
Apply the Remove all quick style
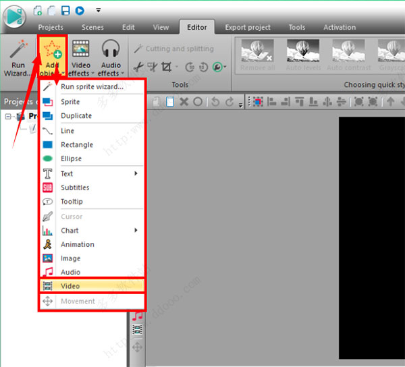[258, 55]
